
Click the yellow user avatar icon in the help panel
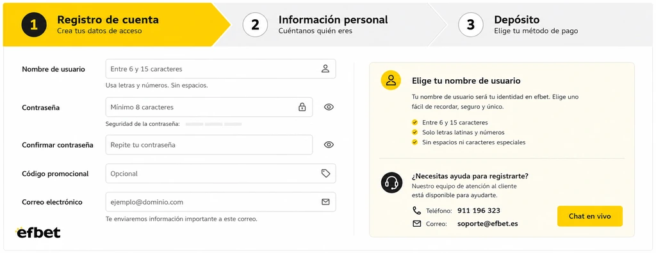(391, 80)
